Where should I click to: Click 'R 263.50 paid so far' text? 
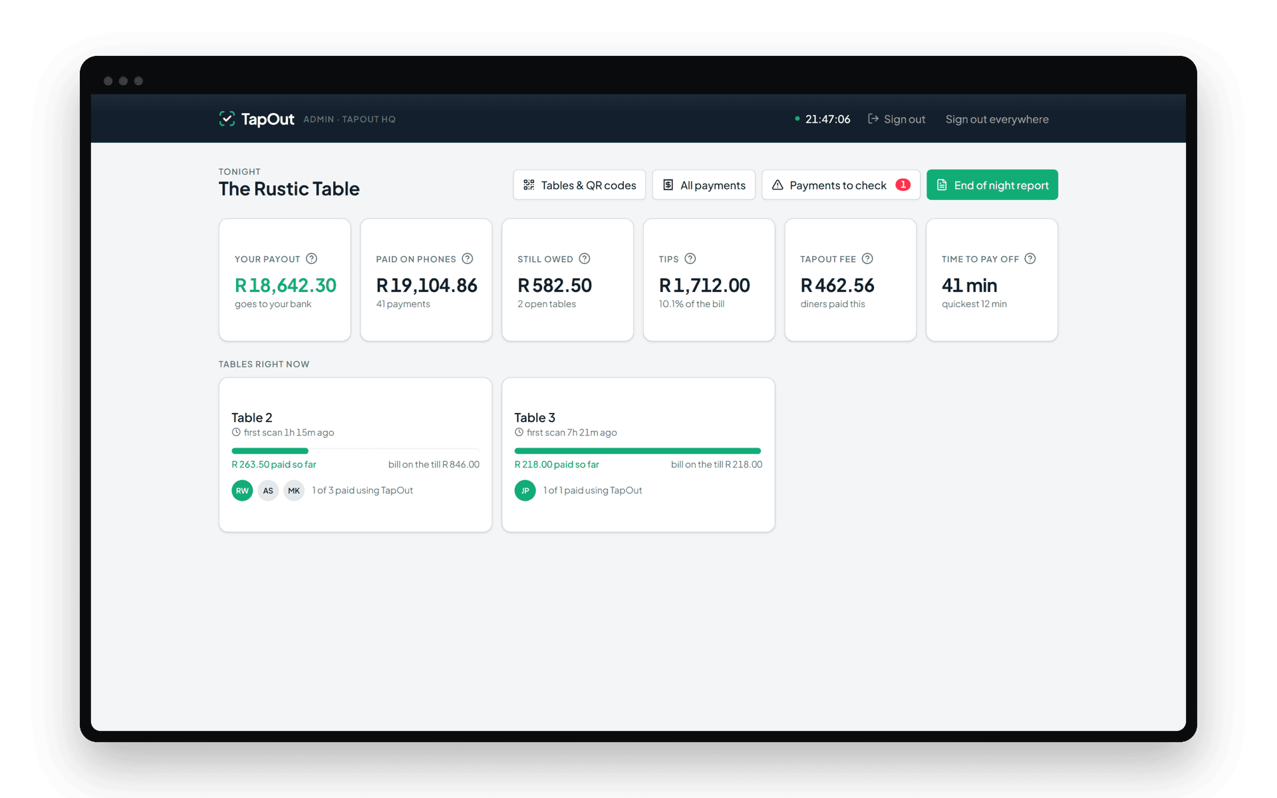(274, 464)
